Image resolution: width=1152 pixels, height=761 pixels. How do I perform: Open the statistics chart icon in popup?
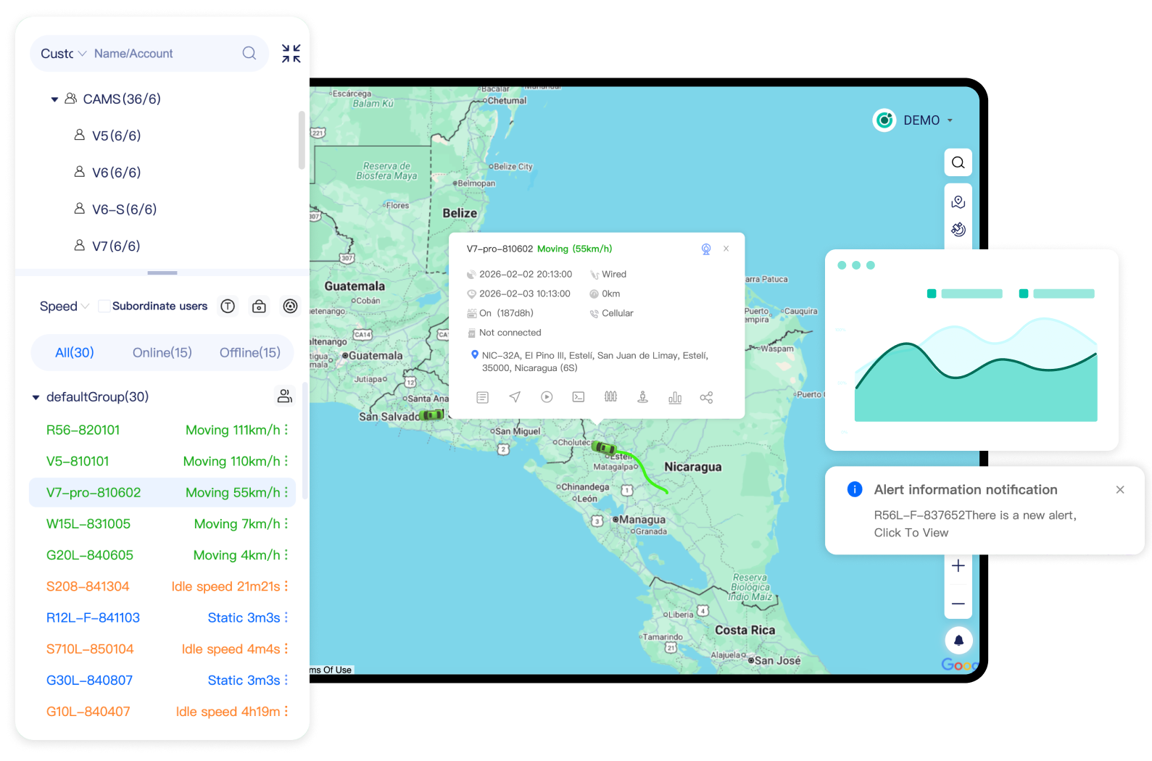tap(675, 397)
